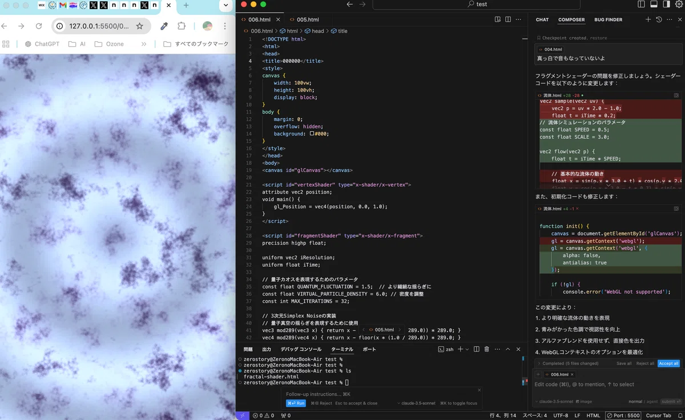
Task: Add context with plus in composer input
Action: point(538,374)
